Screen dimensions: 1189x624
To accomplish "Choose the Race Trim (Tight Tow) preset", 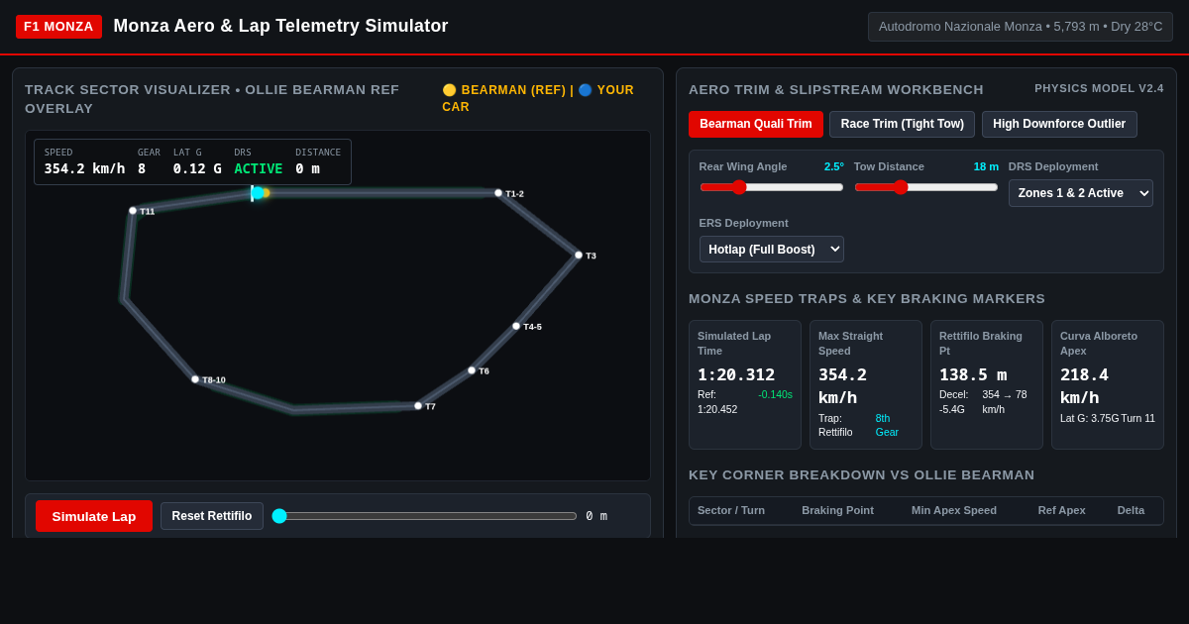I will [903, 124].
